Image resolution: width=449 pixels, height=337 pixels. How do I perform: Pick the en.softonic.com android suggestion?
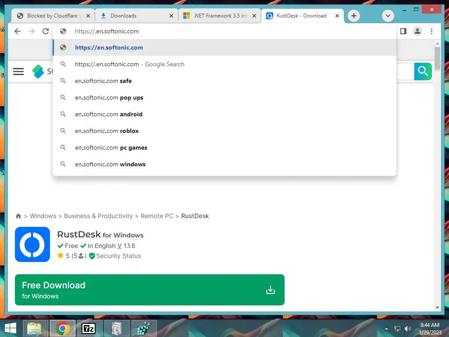pyautogui.click(x=224, y=114)
